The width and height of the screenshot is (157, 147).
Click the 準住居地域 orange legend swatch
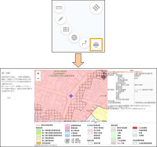[39, 143]
